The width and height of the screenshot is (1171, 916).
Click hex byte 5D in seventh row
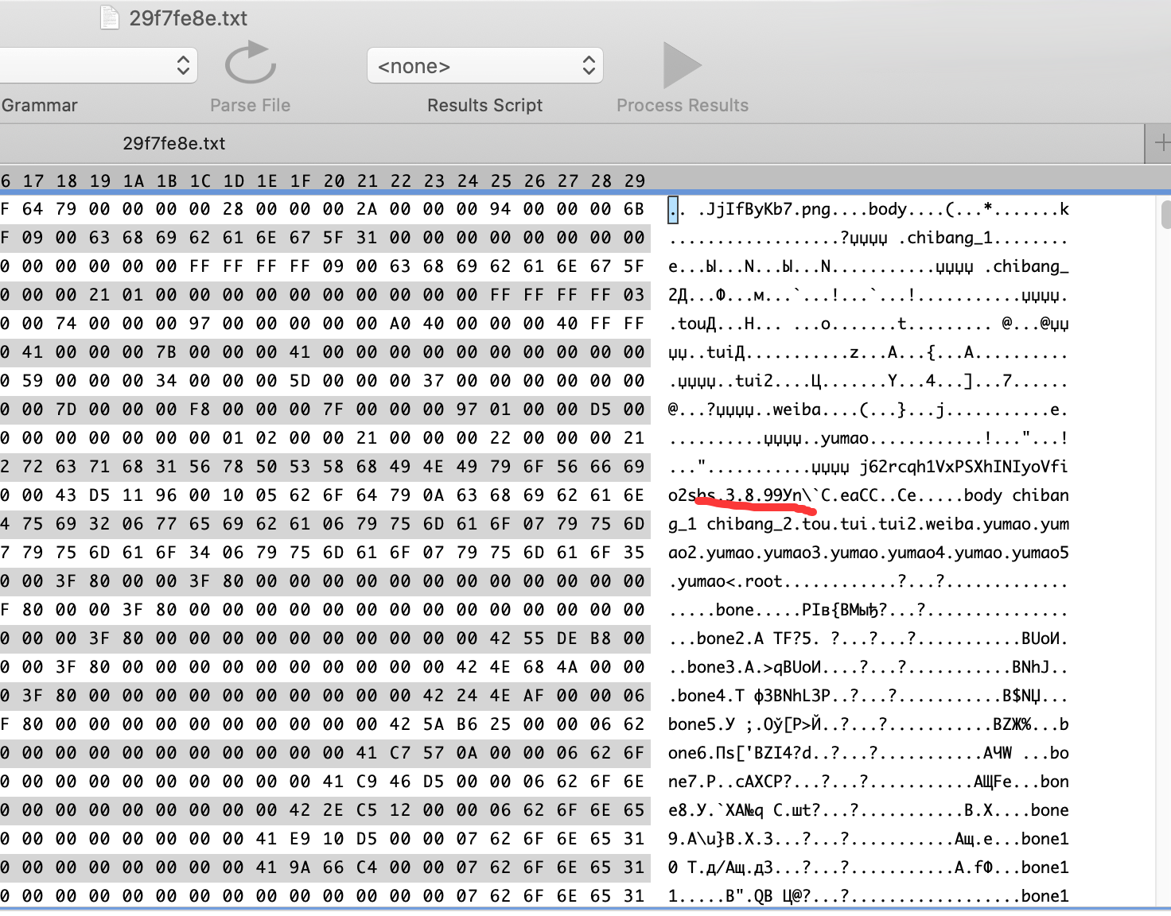(x=301, y=381)
